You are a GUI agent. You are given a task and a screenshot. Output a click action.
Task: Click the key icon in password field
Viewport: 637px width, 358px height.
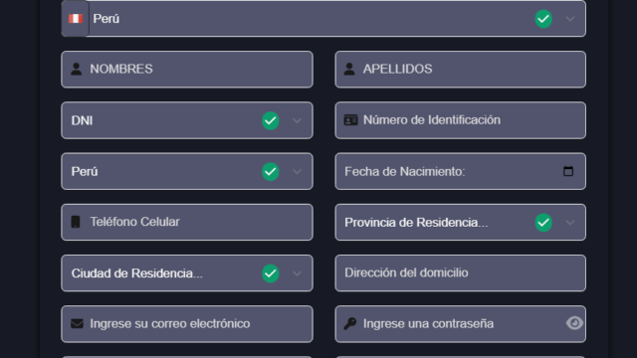(349, 323)
